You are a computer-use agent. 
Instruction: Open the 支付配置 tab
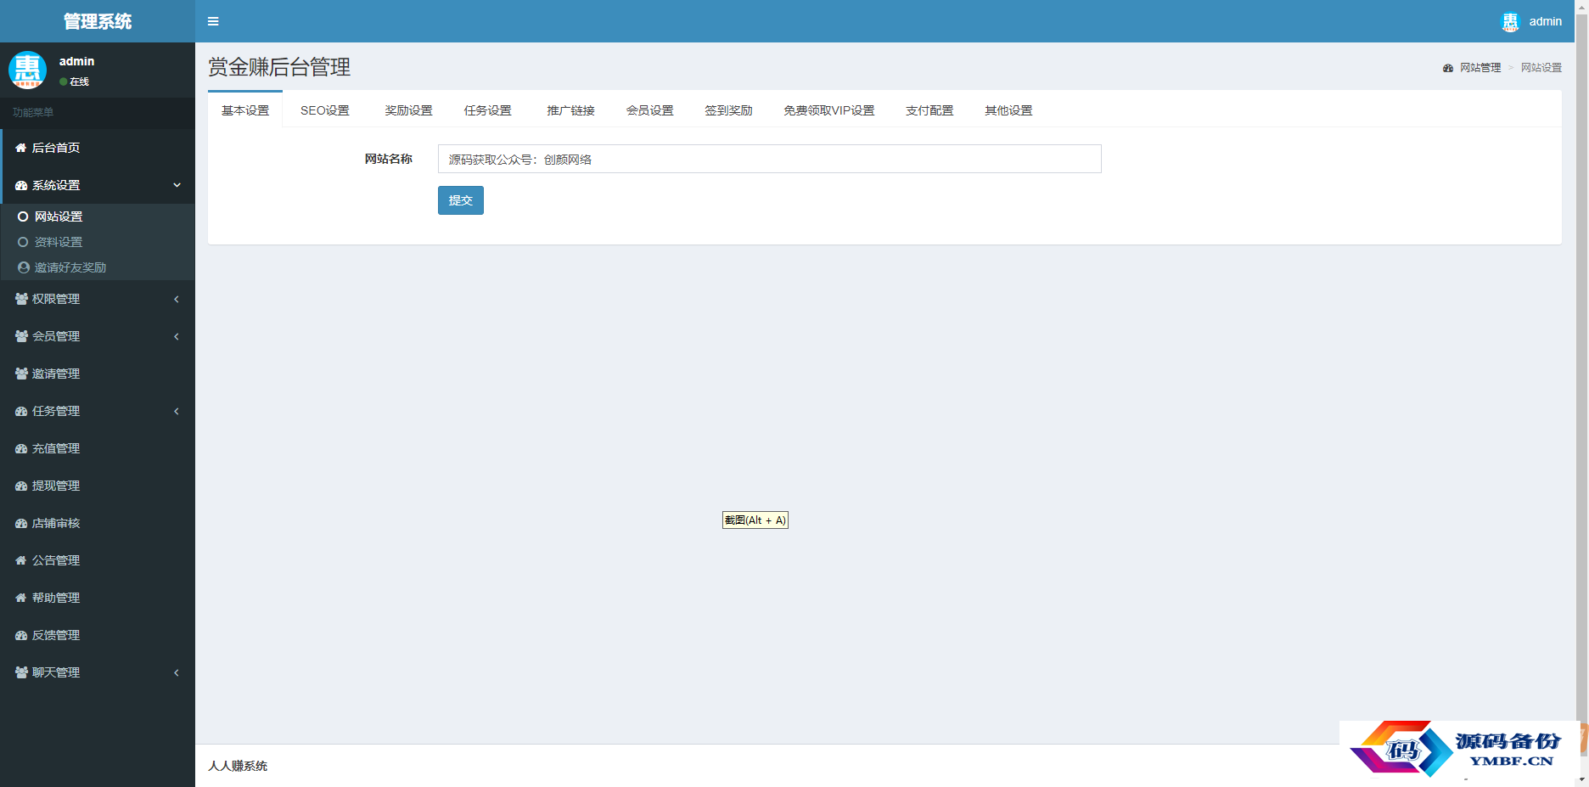coord(929,110)
